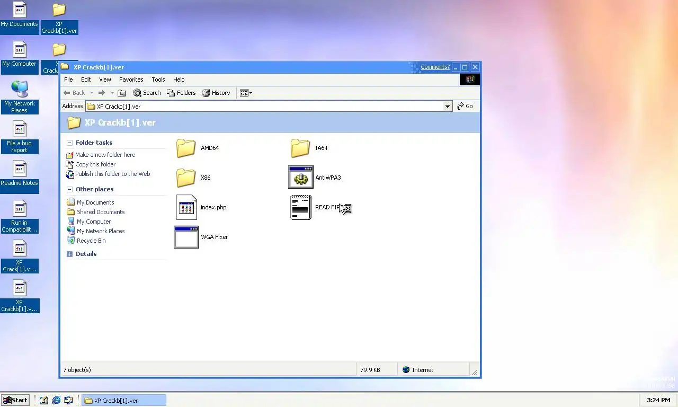The image size is (678, 407).
Task: Click Publish this folder to the Web
Action: coord(112,174)
